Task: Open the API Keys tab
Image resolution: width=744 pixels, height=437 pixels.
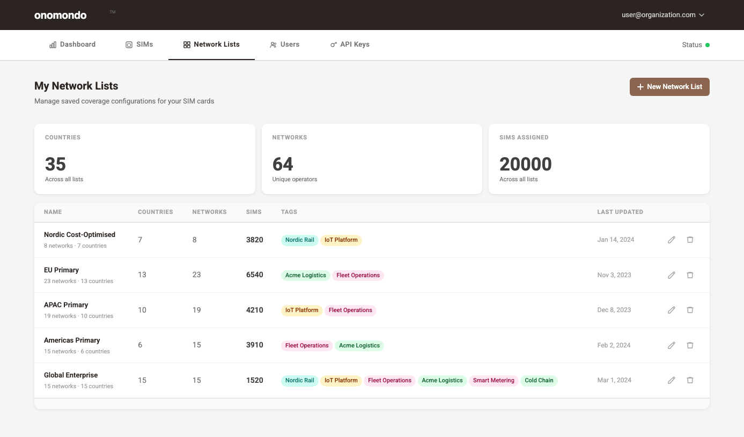Action: point(350,45)
